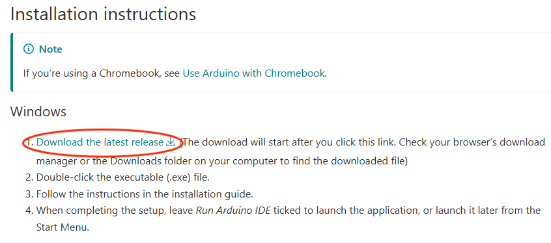The width and height of the screenshot is (551, 243).
Task: Click the When completing the setup step
Action: (289, 219)
